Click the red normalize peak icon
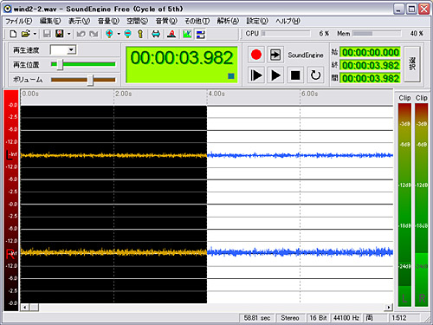Viewport: 433px width, 325px height. click(x=171, y=34)
